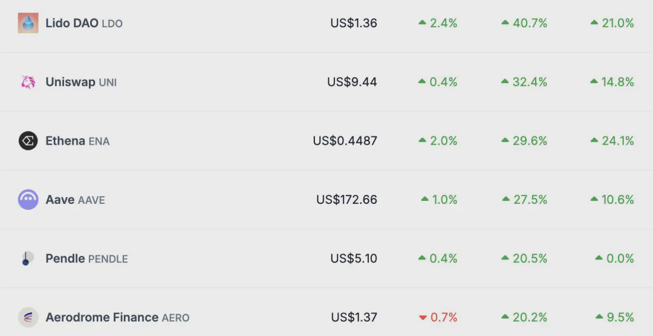
Task: Open the Lido DAO coin page
Action: (x=84, y=24)
